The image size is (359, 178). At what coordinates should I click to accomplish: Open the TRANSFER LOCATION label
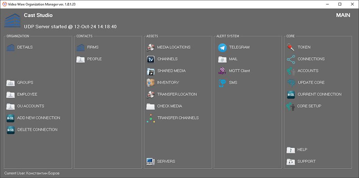click(x=177, y=94)
